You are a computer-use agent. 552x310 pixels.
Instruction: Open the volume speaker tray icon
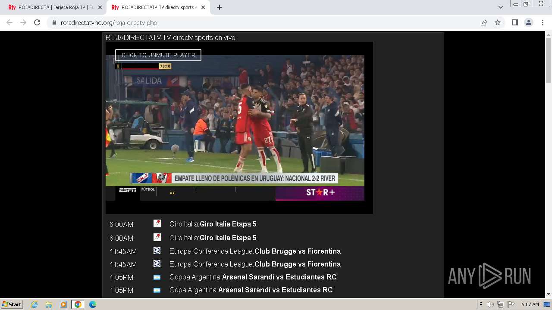click(x=490, y=304)
